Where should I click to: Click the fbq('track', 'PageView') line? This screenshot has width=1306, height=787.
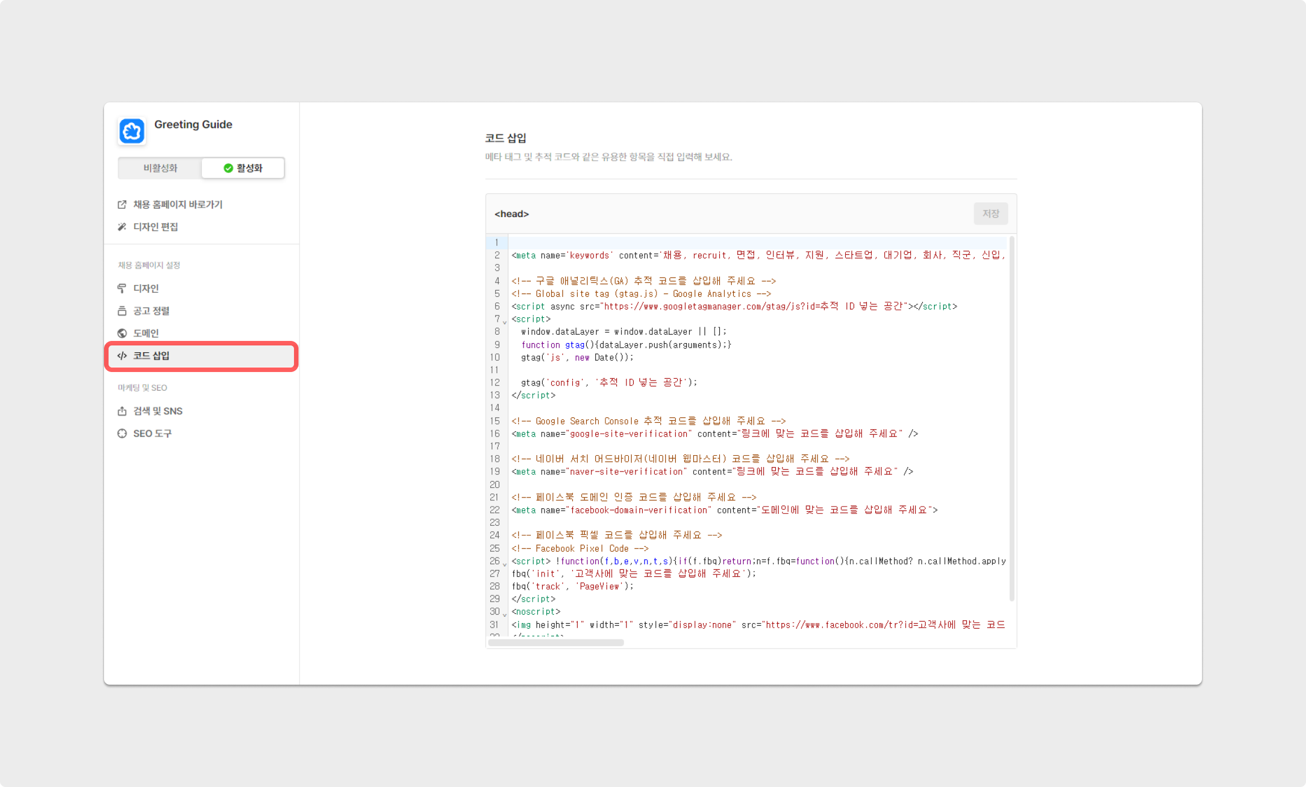[x=573, y=586]
